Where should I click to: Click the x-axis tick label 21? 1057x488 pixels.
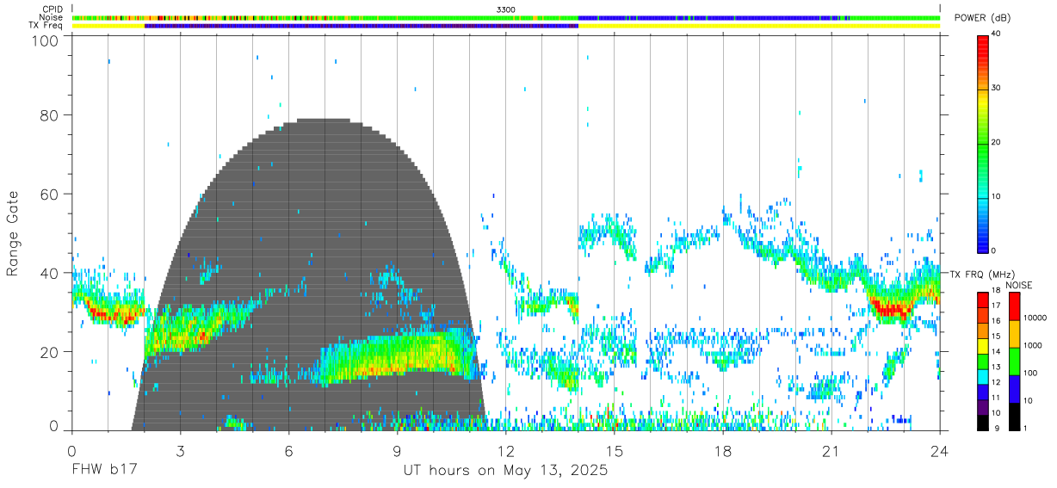pyautogui.click(x=831, y=450)
